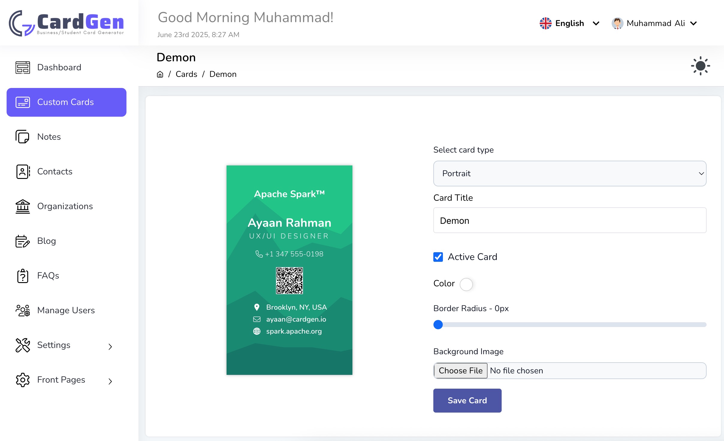This screenshot has height=441, width=724.
Task: Click the name Ayaan Rahman on card
Action: coord(289,223)
